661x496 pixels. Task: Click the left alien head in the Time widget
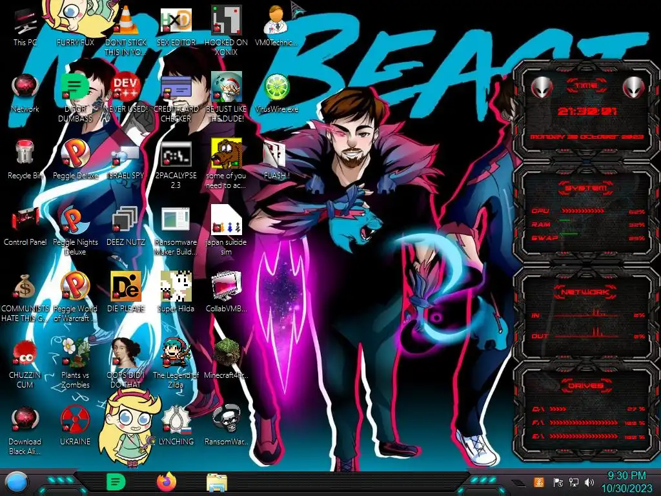pos(542,88)
